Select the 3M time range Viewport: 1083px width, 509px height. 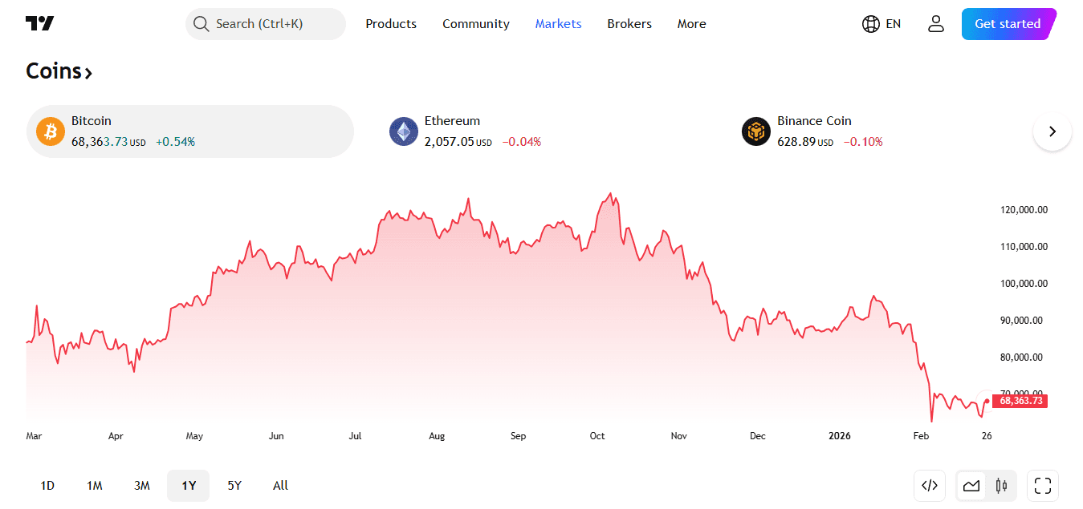[x=142, y=486]
